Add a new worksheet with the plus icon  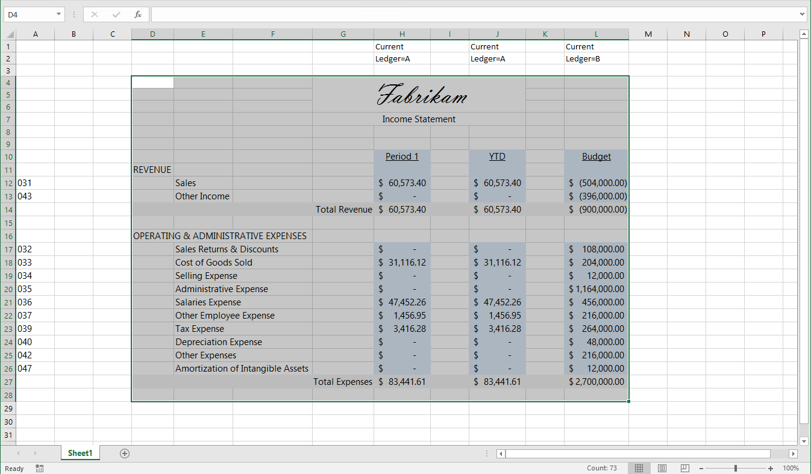(x=124, y=453)
